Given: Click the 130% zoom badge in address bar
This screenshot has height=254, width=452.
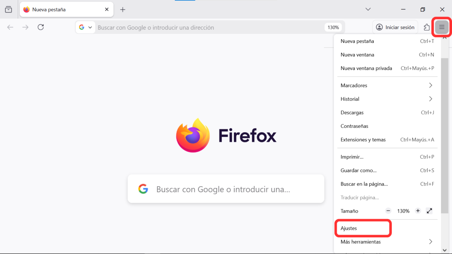Looking at the screenshot, I should click(x=333, y=27).
